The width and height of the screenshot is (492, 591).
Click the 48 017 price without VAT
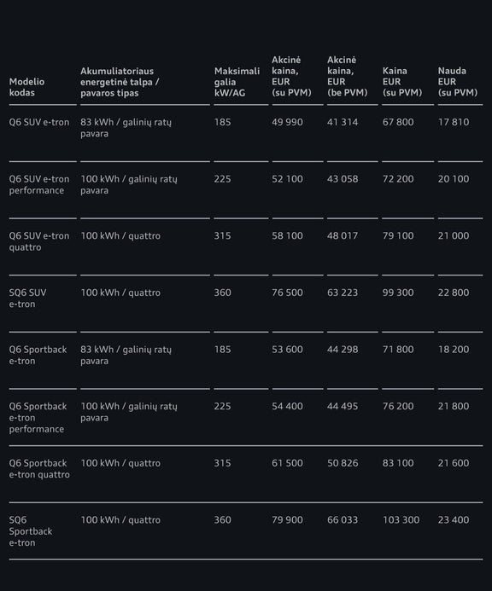[343, 236]
